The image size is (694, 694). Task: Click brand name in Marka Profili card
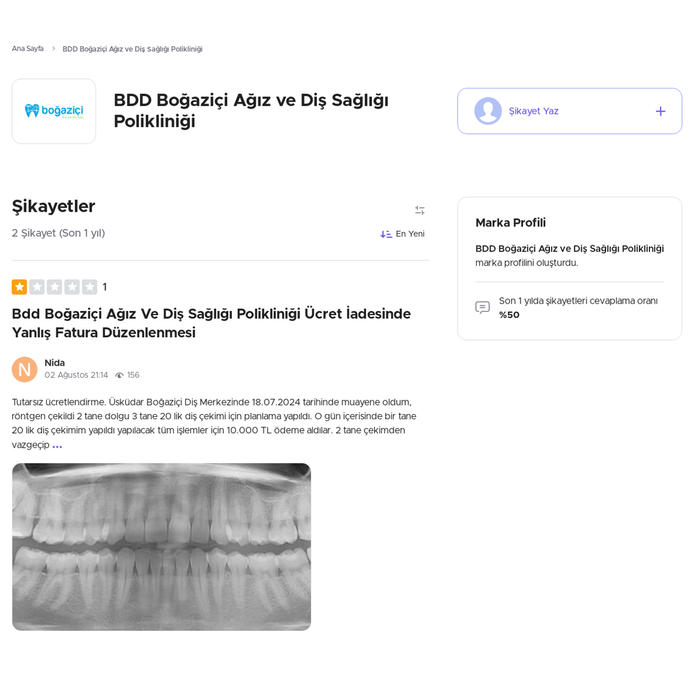pyautogui.click(x=570, y=249)
